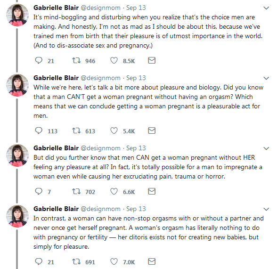Image resolution: width=277 pixels, height=269 pixels.
Task: Expand options chevron on 'pleasure and biology' tweet
Action: (x=266, y=78)
